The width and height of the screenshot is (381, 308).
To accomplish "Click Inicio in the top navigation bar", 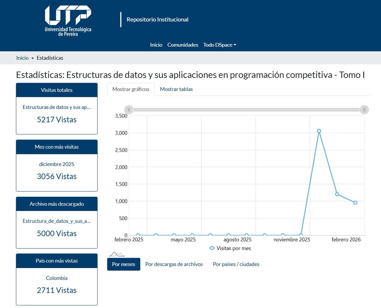I will tap(156, 45).
